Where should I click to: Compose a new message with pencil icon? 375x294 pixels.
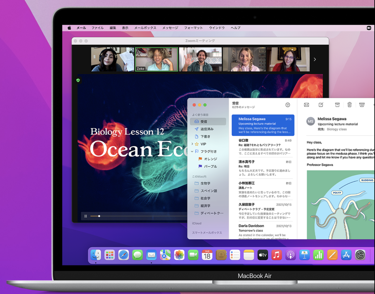(x=321, y=105)
